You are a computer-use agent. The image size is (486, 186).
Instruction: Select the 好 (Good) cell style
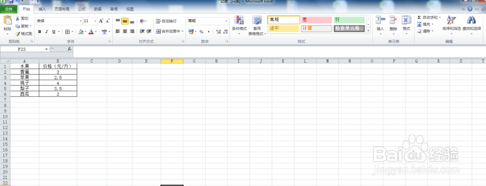[349, 20]
